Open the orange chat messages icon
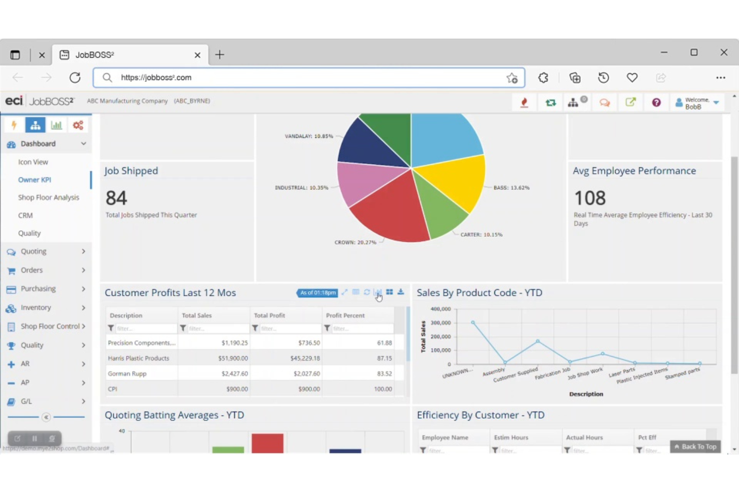739x493 pixels. (x=605, y=102)
